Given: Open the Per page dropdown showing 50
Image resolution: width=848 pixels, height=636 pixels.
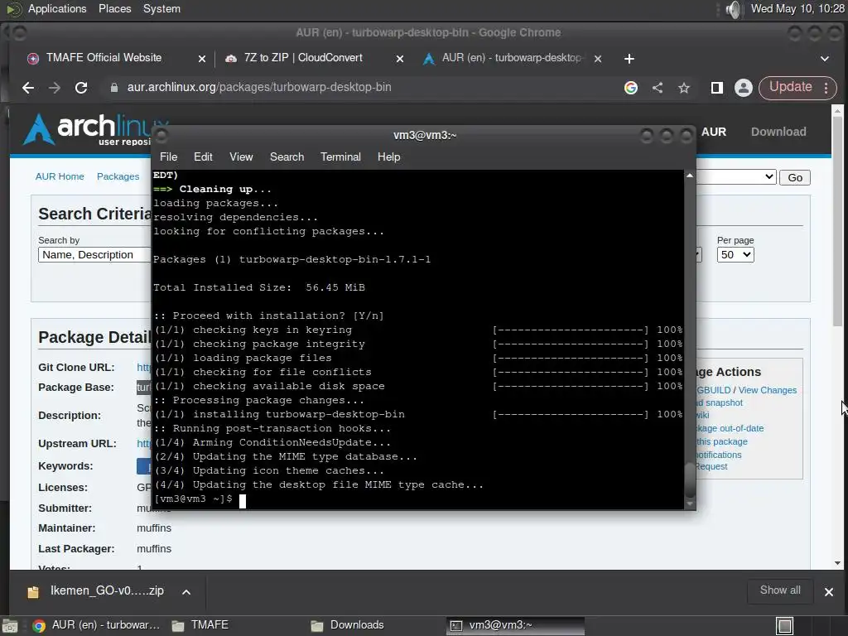Looking at the screenshot, I should click(x=735, y=255).
